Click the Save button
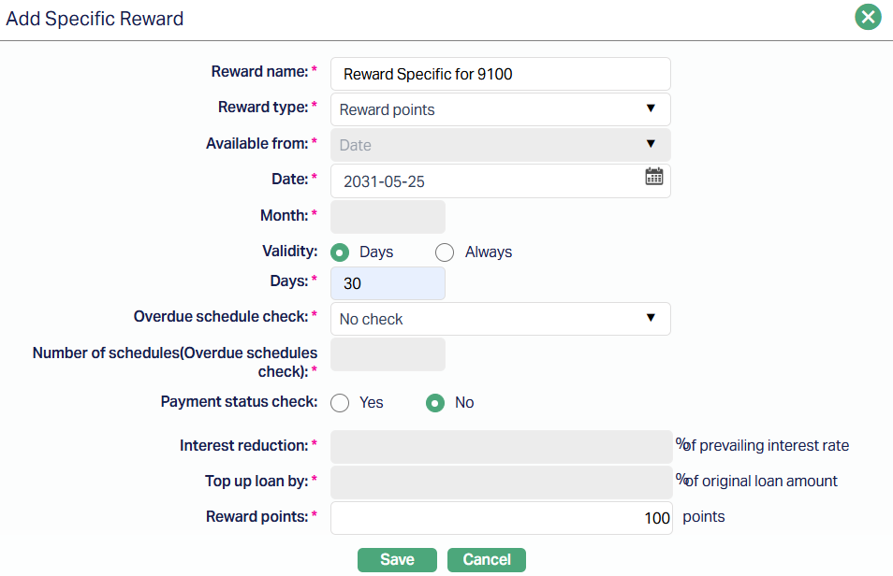 [x=397, y=559]
